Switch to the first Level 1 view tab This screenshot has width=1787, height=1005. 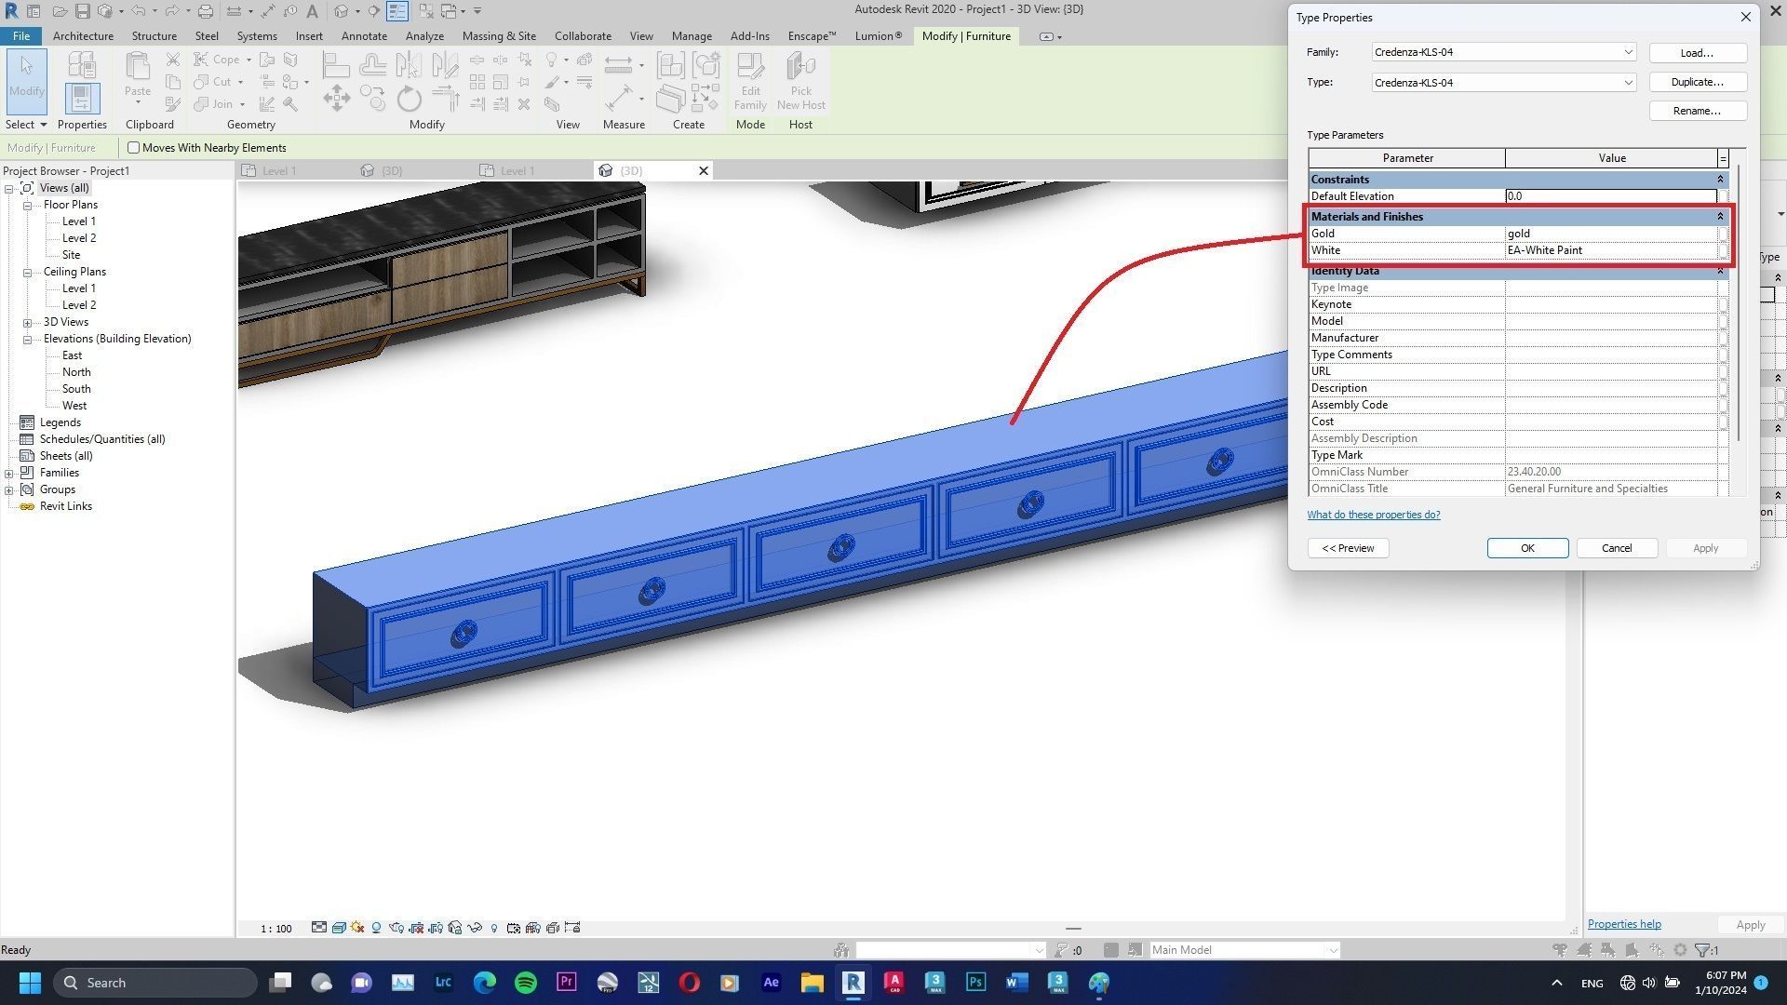[x=278, y=170]
